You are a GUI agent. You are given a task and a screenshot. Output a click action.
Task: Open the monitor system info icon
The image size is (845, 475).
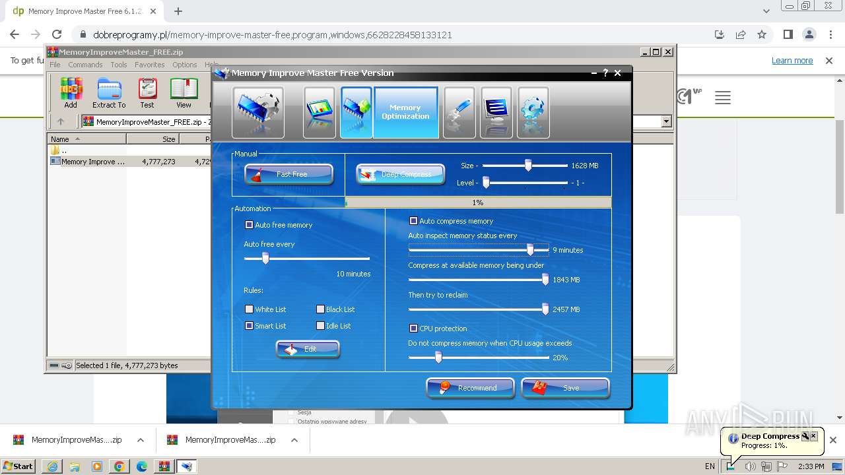pyautogui.click(x=496, y=112)
